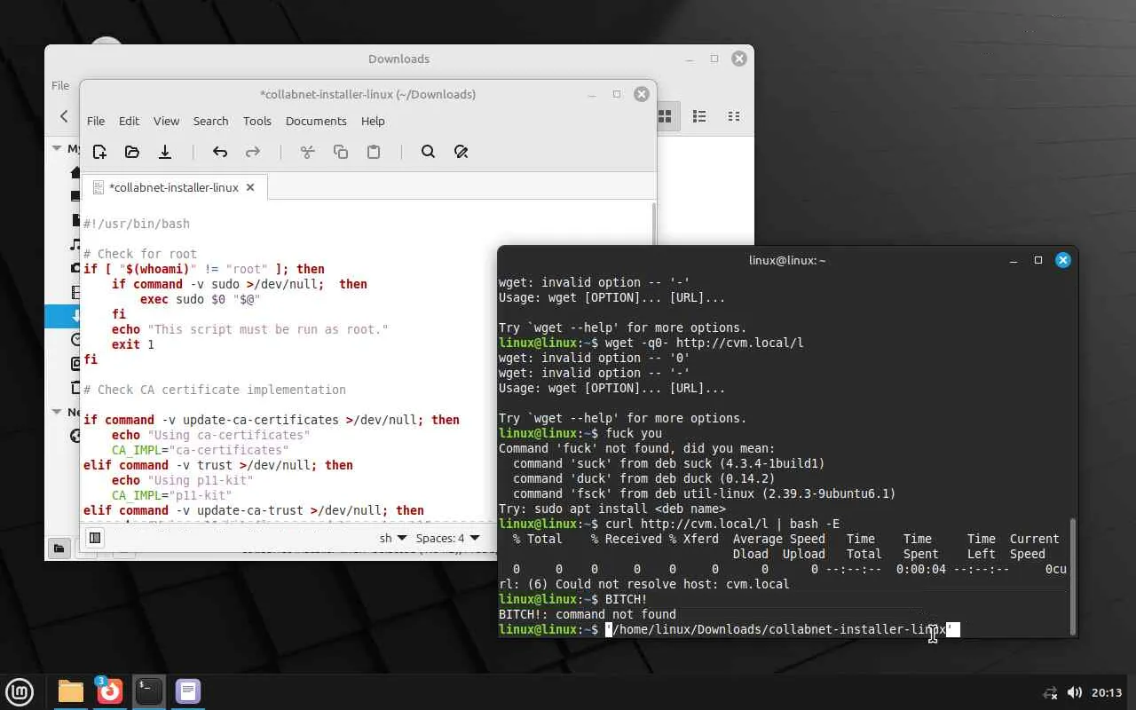Collapse the 'My' section in Downloads sidebar
1136x710 pixels.
click(57, 148)
